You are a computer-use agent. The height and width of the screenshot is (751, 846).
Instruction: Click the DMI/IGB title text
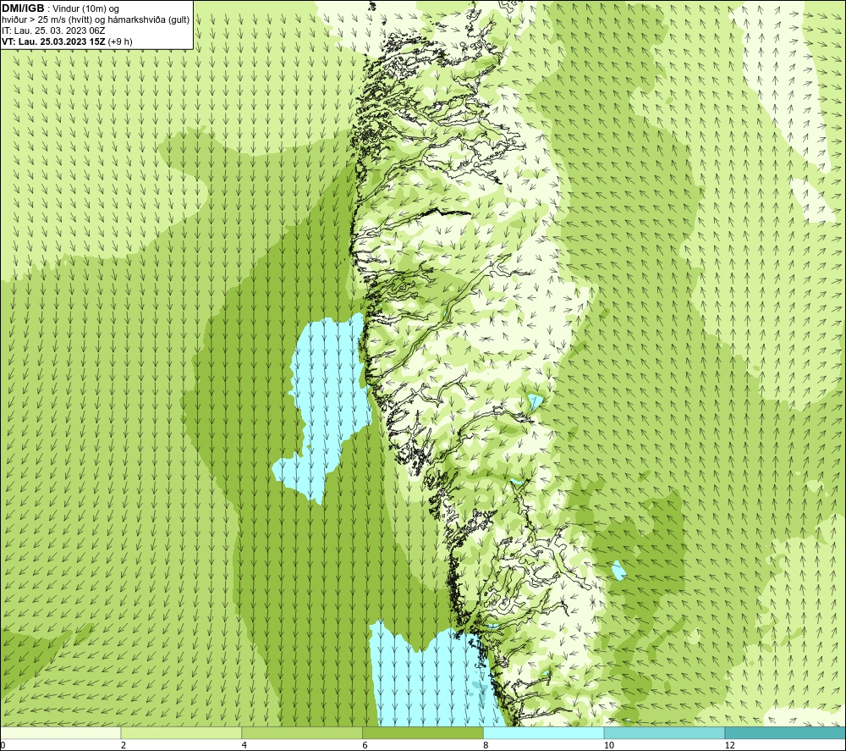point(23,8)
